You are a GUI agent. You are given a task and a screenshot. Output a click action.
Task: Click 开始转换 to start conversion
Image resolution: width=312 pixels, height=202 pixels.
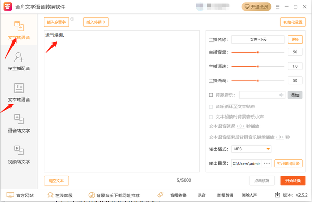(293, 181)
